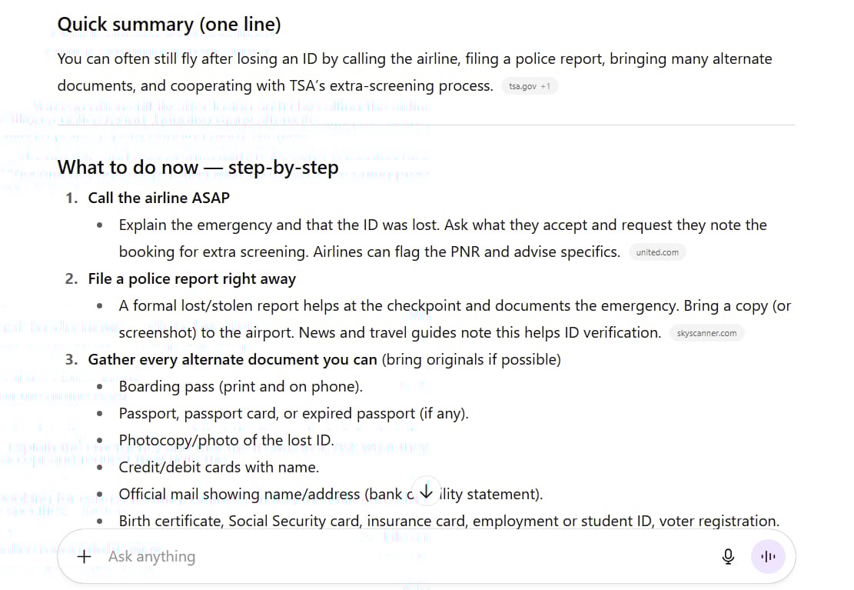Expand extra sources via the +1 badge
The height and width of the screenshot is (590, 854).
[546, 87]
